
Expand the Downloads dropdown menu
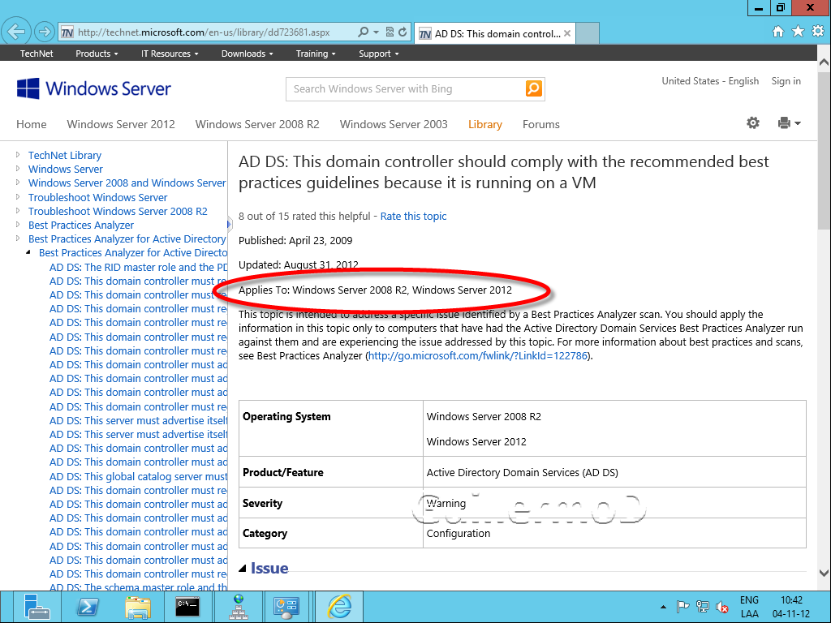tap(247, 54)
